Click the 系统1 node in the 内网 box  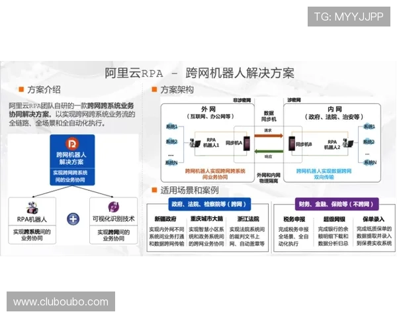[369, 127]
